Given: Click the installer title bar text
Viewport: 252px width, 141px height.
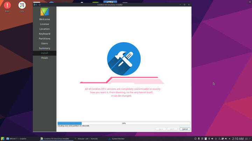Looking at the screenshot, I should click(x=110, y=5).
